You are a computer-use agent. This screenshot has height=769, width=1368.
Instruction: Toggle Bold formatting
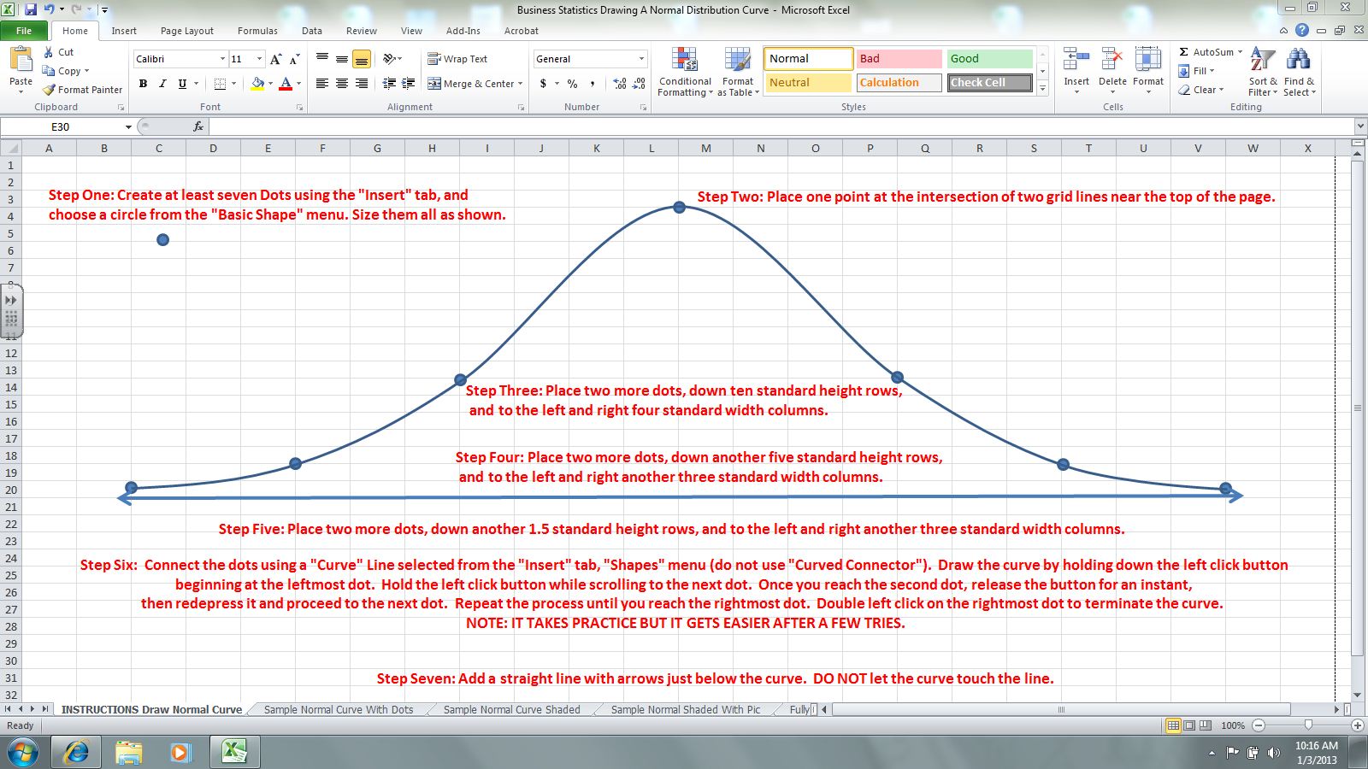click(143, 84)
